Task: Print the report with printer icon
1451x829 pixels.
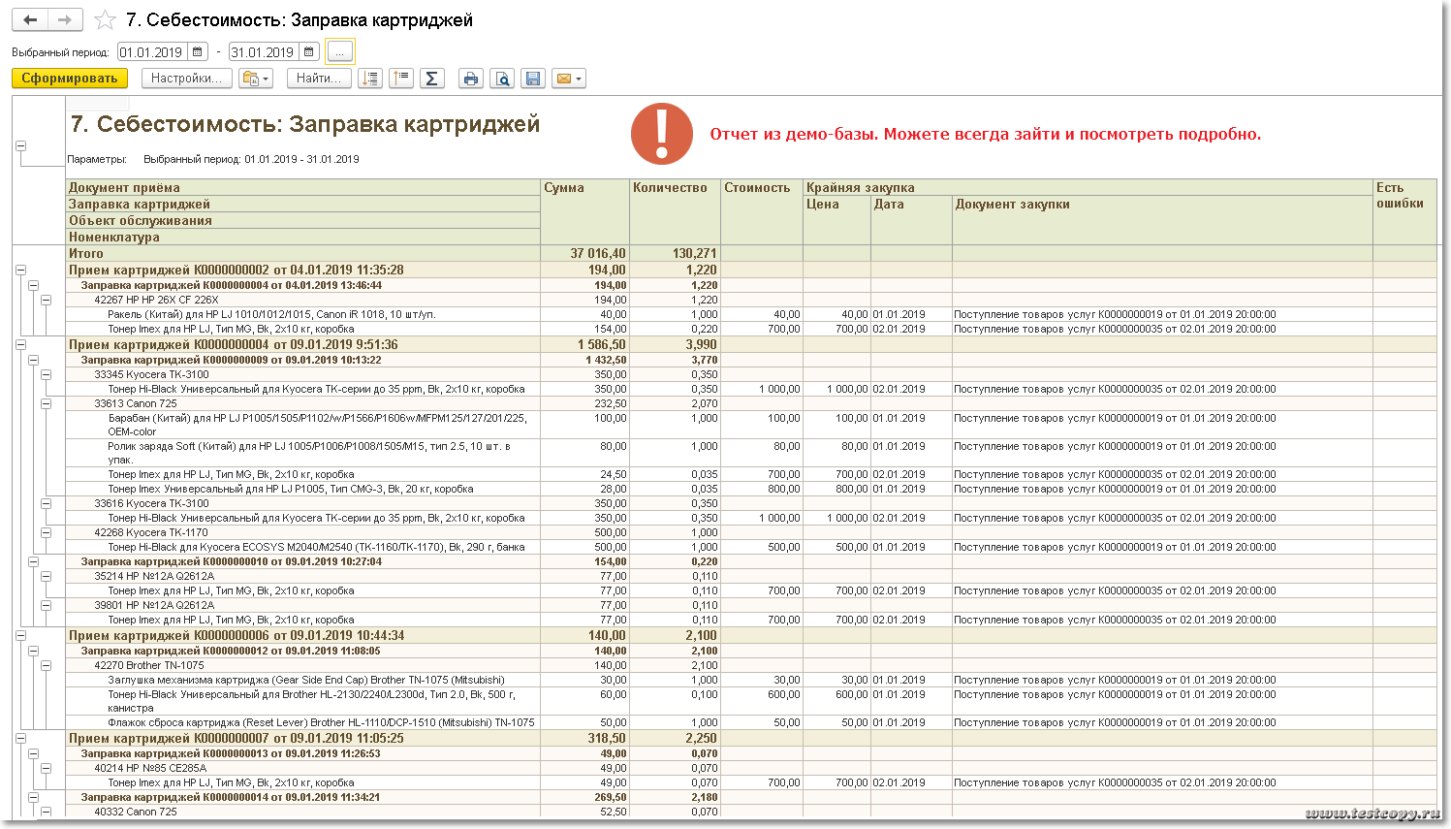Action: point(471,79)
